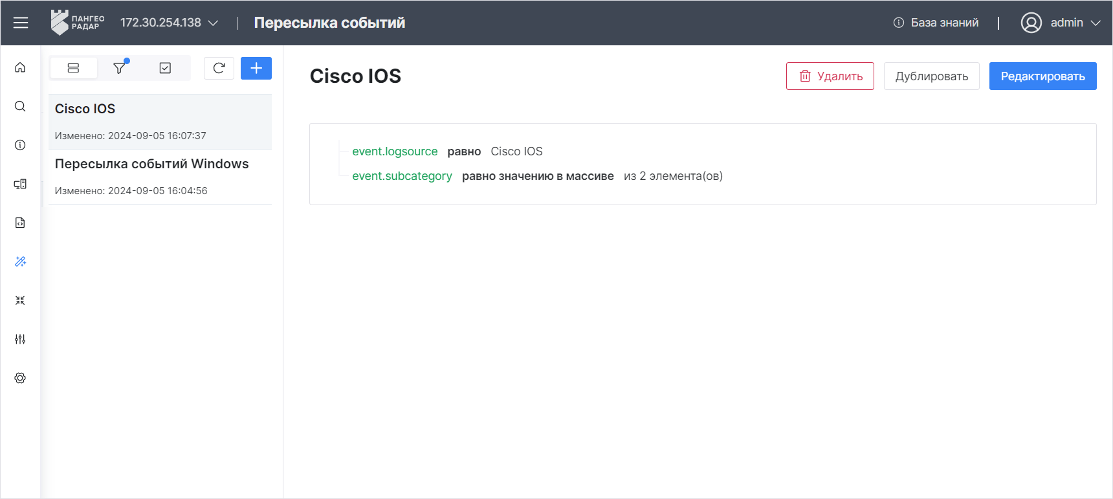The width and height of the screenshot is (1113, 499).
Task: Open the devices/sources sidebar icon
Action: 20,184
